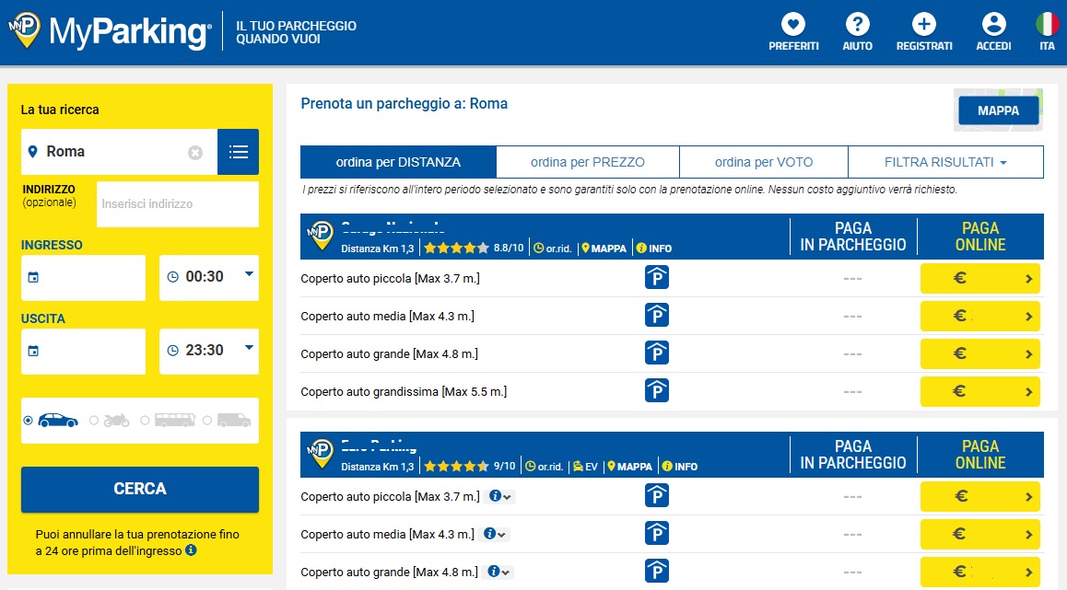Click parking P icon for first Coperto auto piccola
1067x590 pixels.
657,277
